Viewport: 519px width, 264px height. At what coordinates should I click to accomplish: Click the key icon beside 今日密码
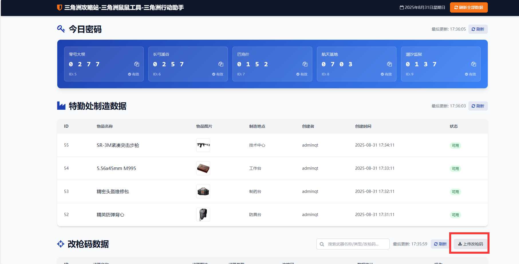(x=61, y=29)
